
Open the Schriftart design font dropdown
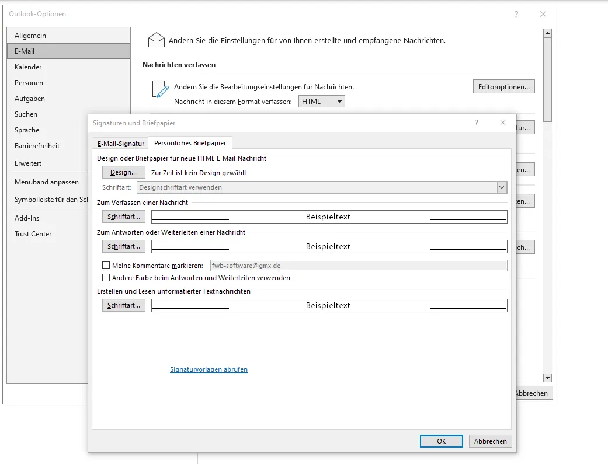coord(502,187)
